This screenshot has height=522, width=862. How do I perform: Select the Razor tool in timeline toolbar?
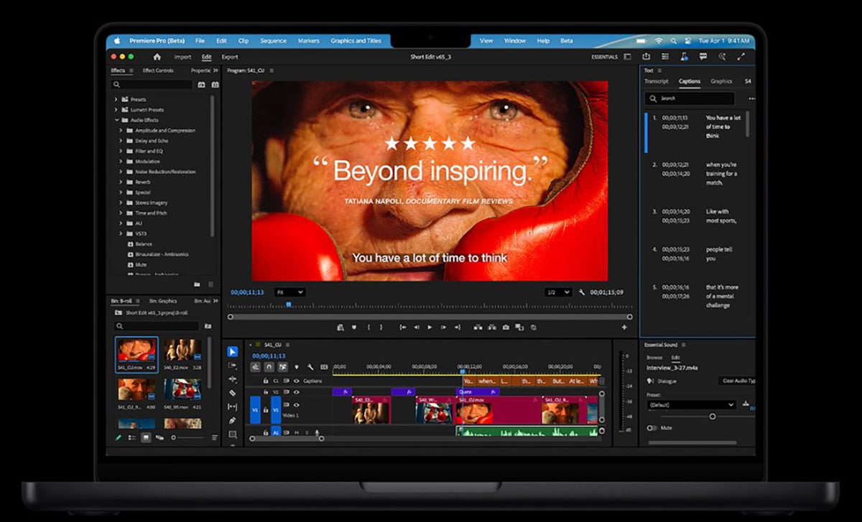(232, 393)
